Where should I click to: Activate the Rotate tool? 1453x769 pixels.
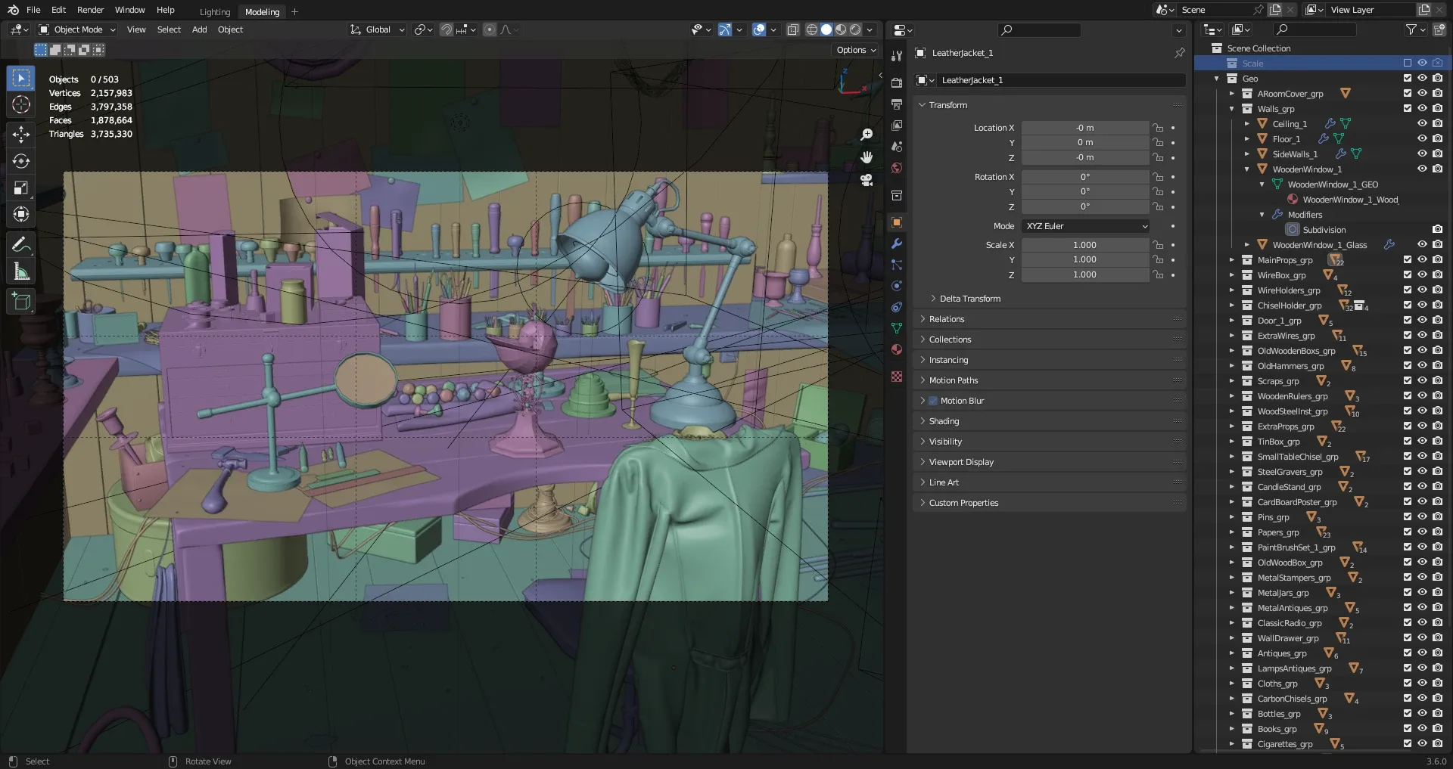click(21, 161)
